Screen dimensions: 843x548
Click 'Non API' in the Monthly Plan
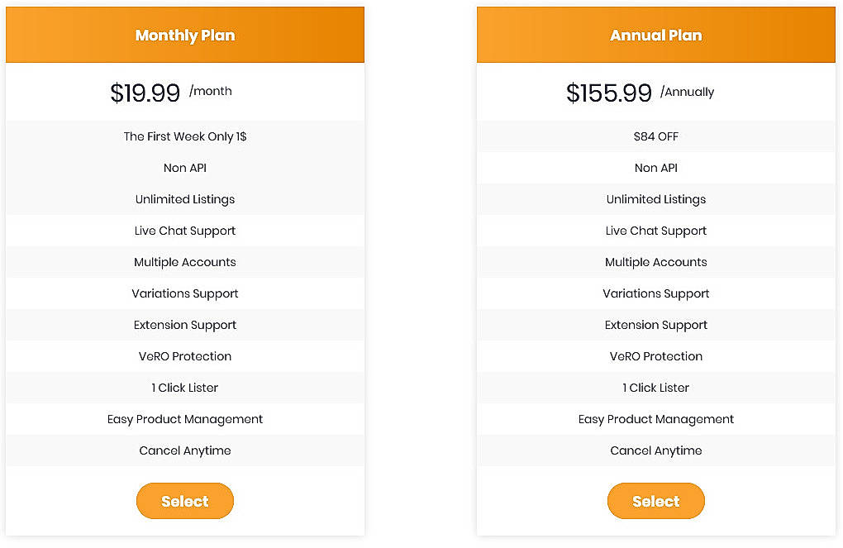[x=185, y=168]
